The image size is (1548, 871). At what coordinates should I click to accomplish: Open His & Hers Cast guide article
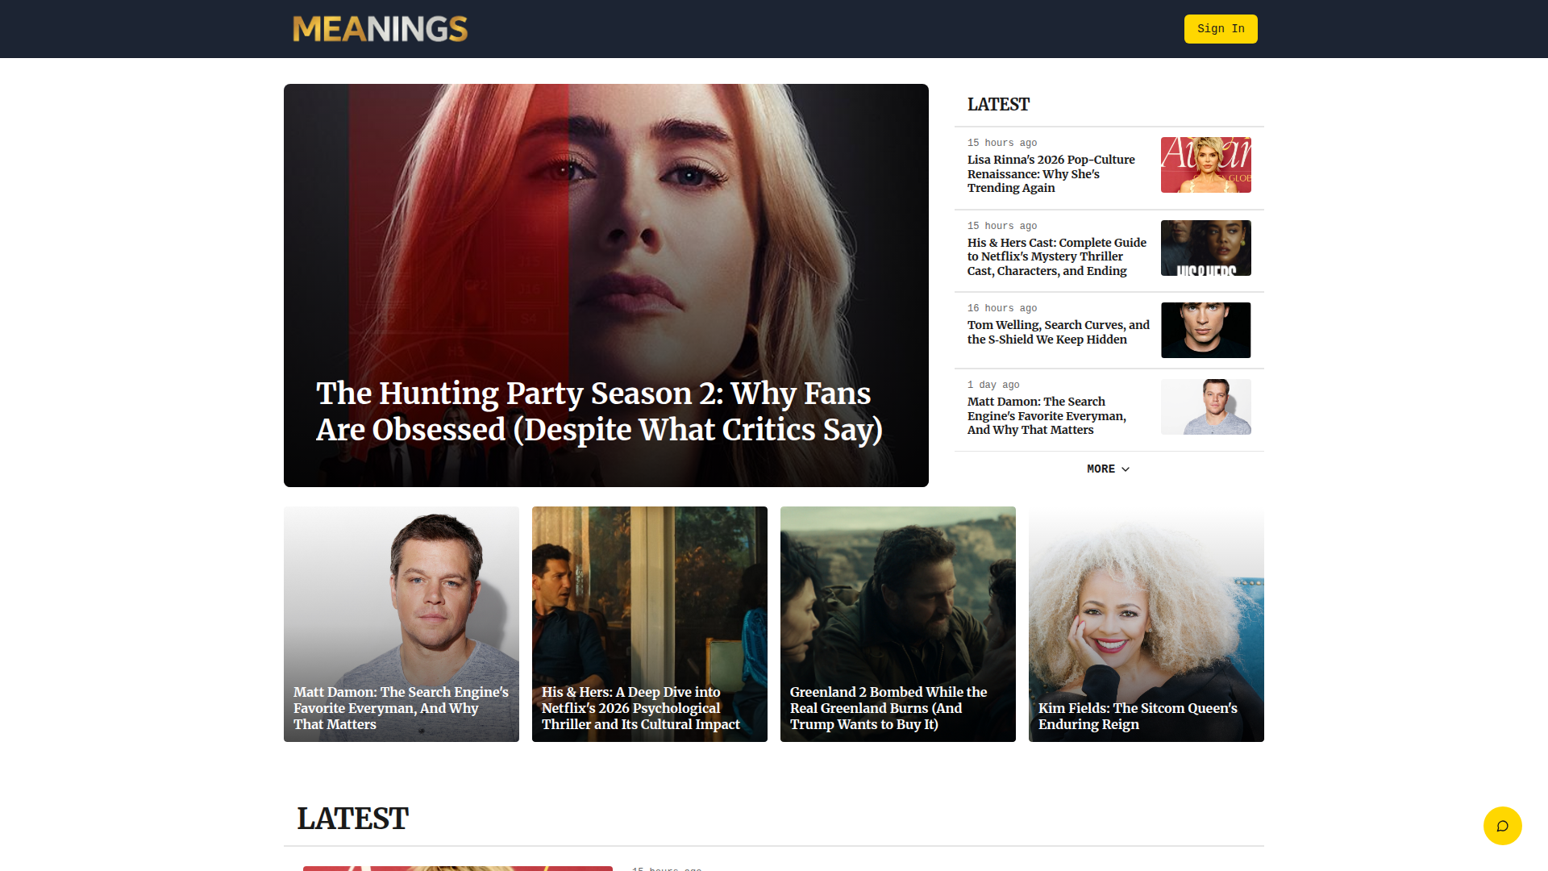(1056, 256)
